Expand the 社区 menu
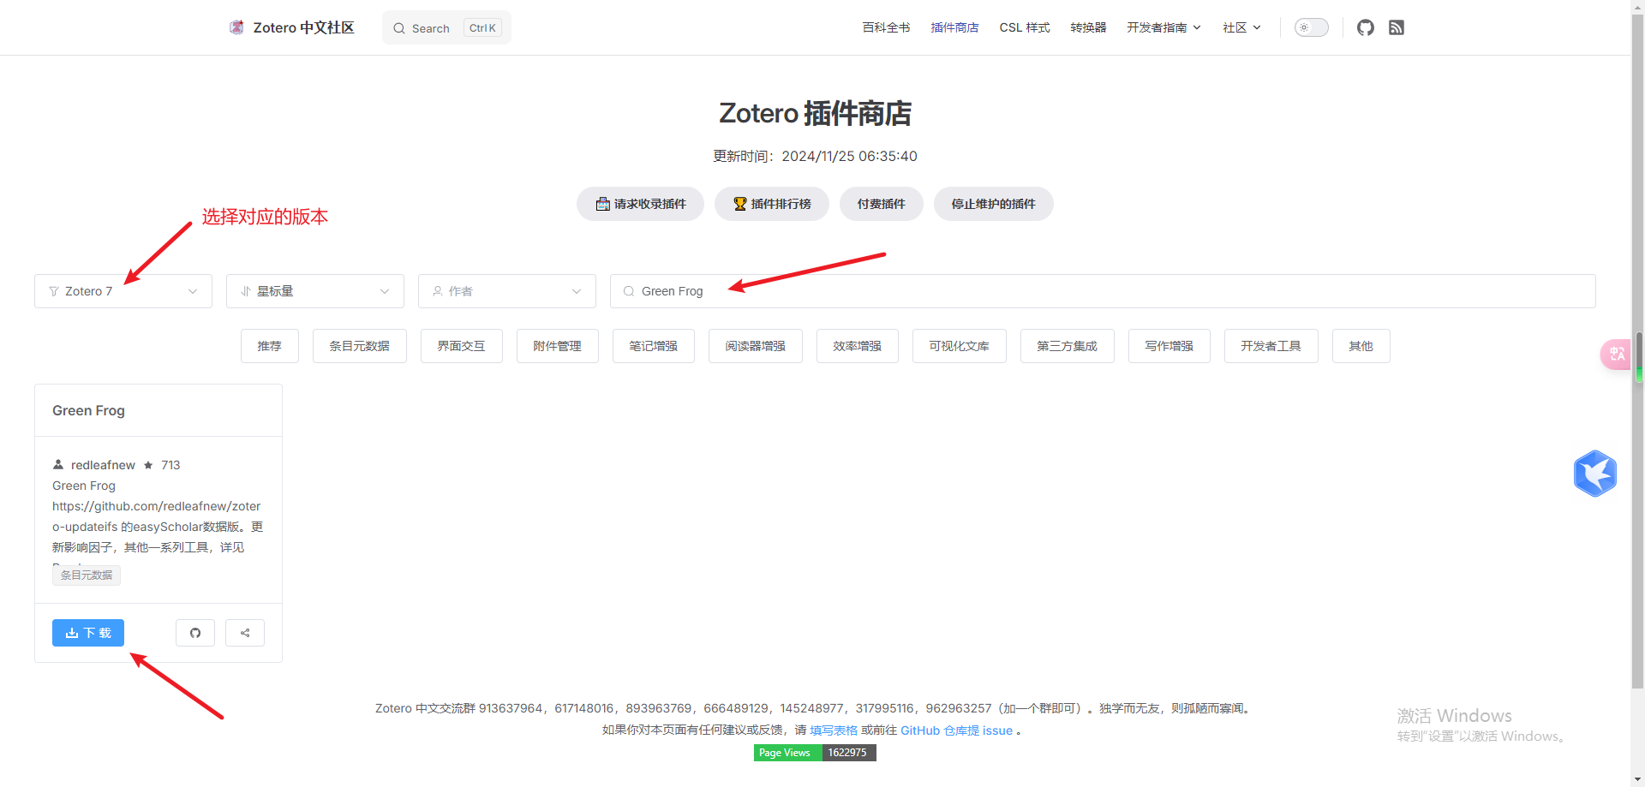 coord(1241,27)
